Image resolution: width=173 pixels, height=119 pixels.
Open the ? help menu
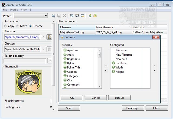click(x=31, y=10)
